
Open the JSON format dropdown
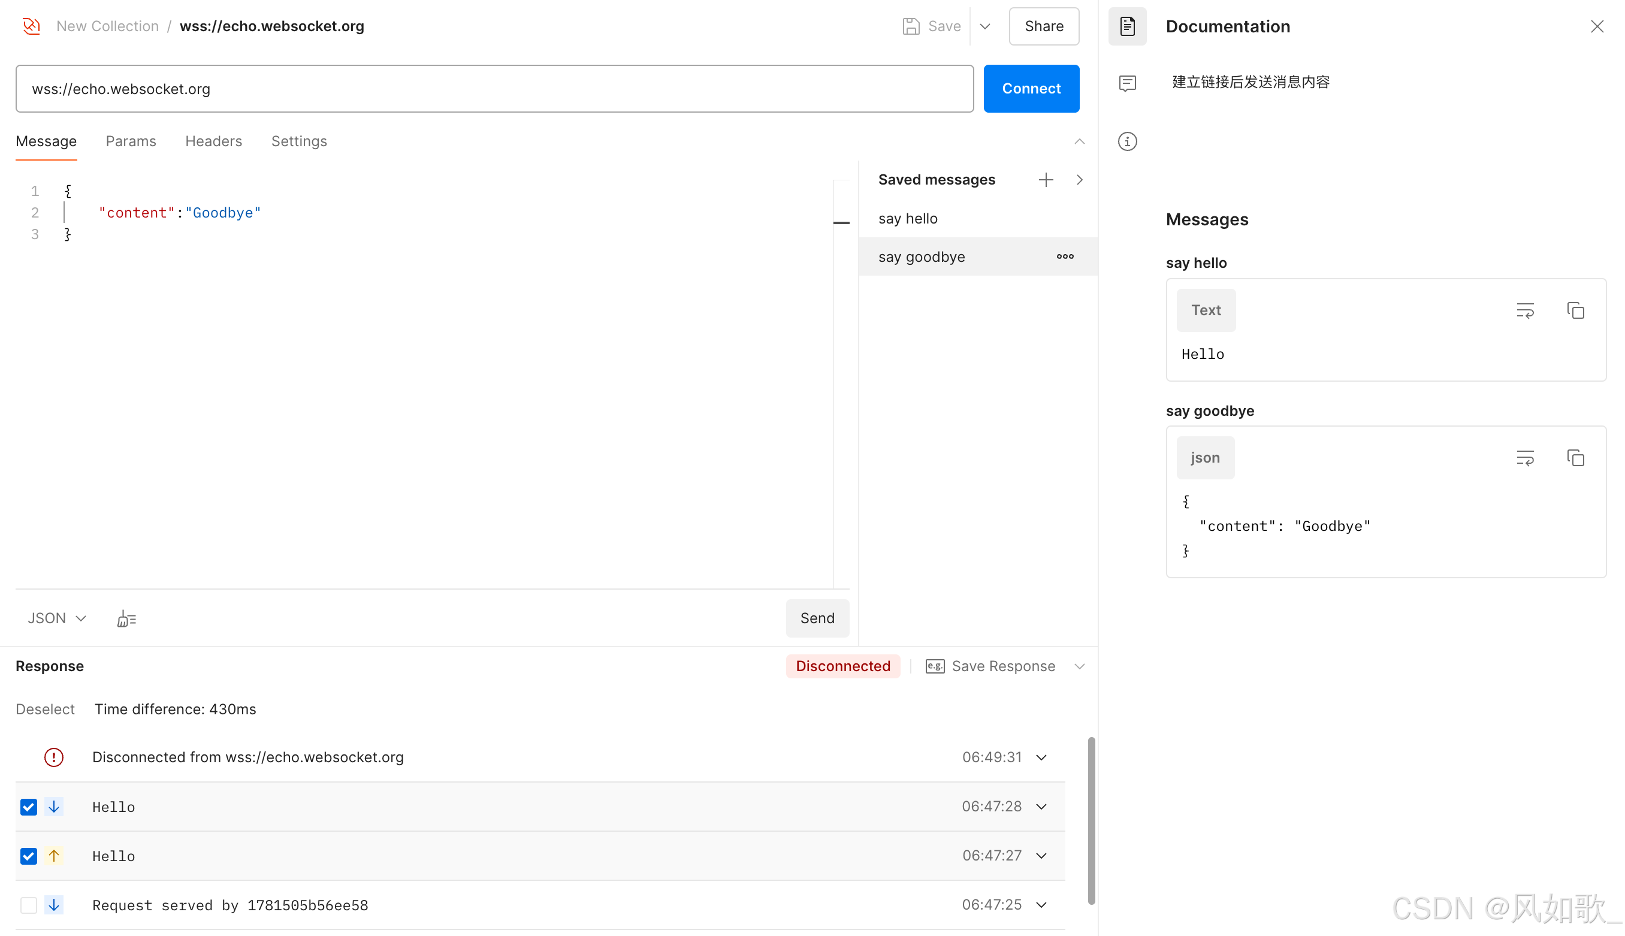[56, 618]
